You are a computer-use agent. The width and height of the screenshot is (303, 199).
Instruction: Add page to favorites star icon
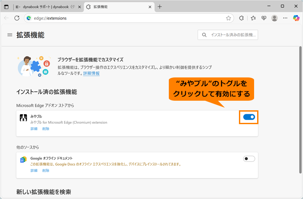[229, 18]
